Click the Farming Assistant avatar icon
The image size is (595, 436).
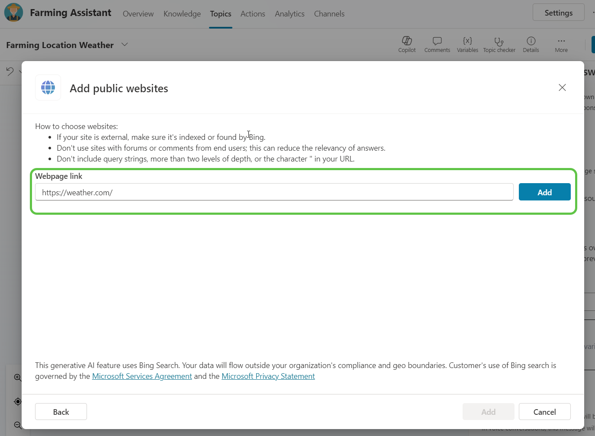(x=13, y=13)
